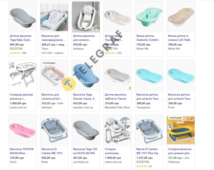Screen dimensions: 214x170
Task: Open the Tega Лесная сказка listing title
Action: 85,97
